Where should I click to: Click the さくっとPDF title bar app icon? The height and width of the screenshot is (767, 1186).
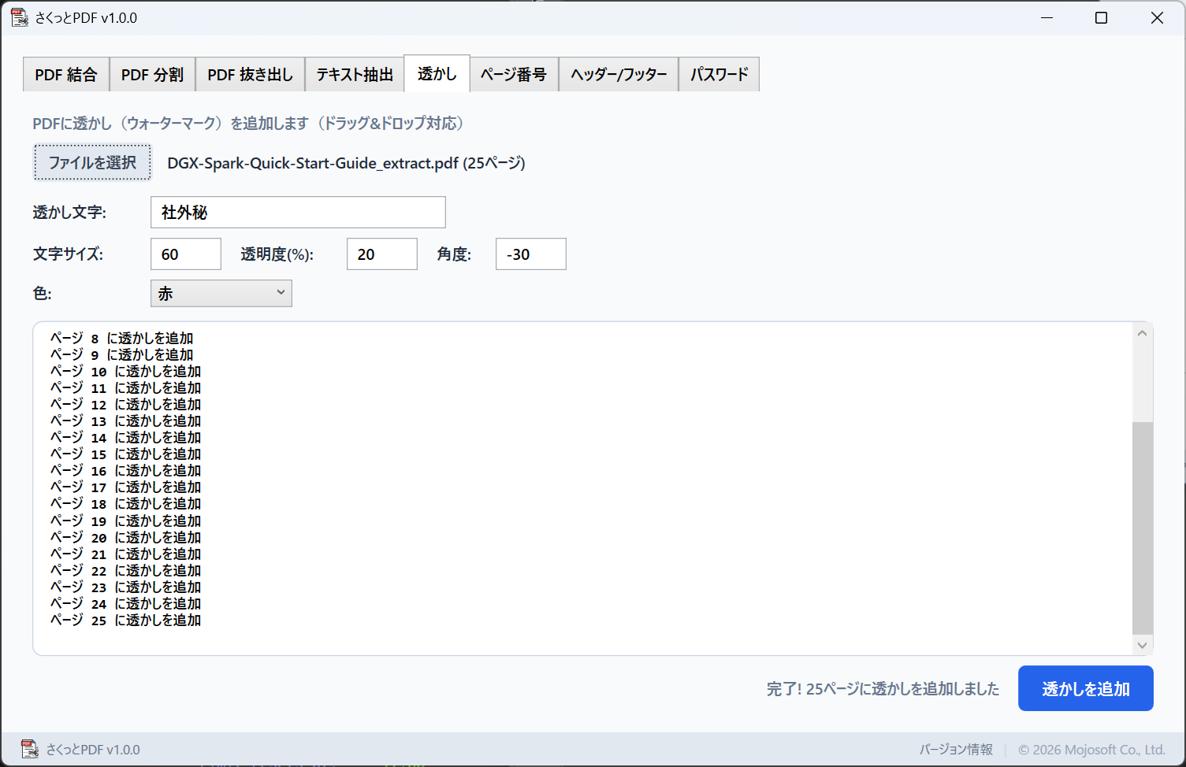point(19,17)
